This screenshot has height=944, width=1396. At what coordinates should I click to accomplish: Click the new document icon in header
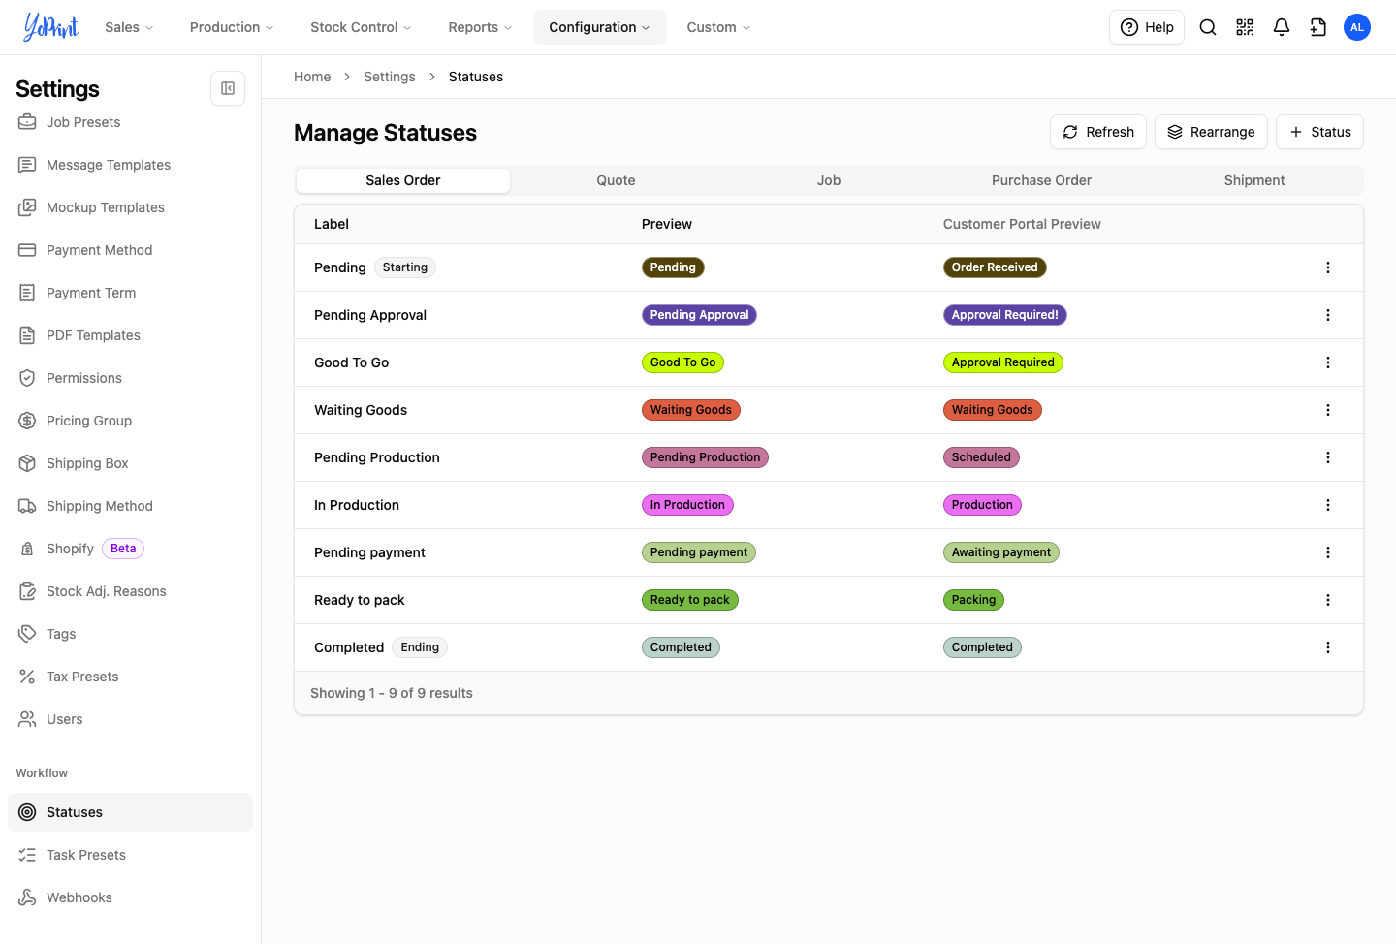click(1318, 27)
